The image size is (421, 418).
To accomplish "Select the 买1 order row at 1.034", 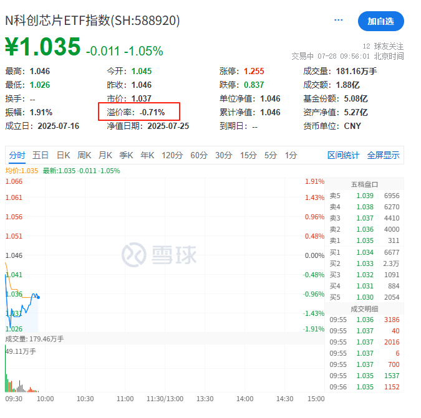I will (x=364, y=252).
